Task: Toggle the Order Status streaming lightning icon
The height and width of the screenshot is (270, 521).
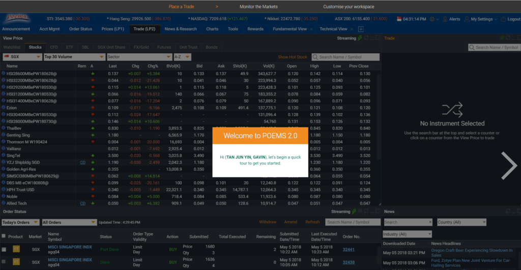Action: pos(354,211)
